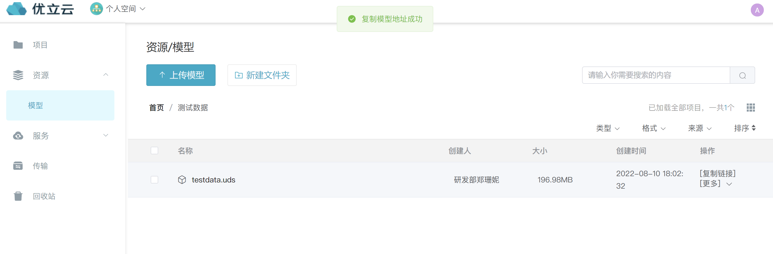Click the testdata.uds model cube icon
The height and width of the screenshot is (254, 773).
182,180
